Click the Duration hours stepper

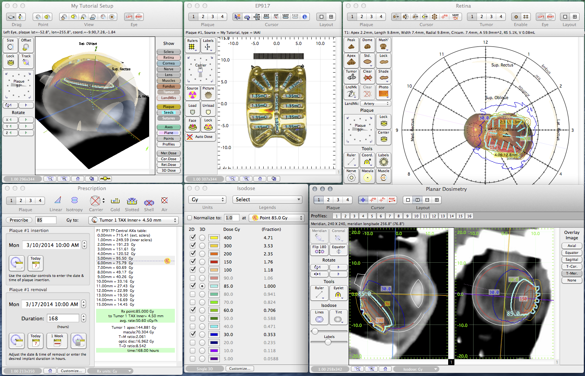[84, 318]
